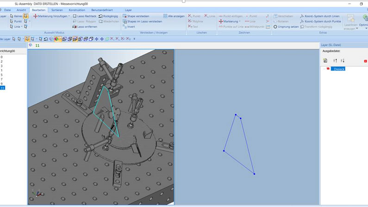
Task: Open the Linie selection dropdown arrow
Action: (x=22, y=27)
